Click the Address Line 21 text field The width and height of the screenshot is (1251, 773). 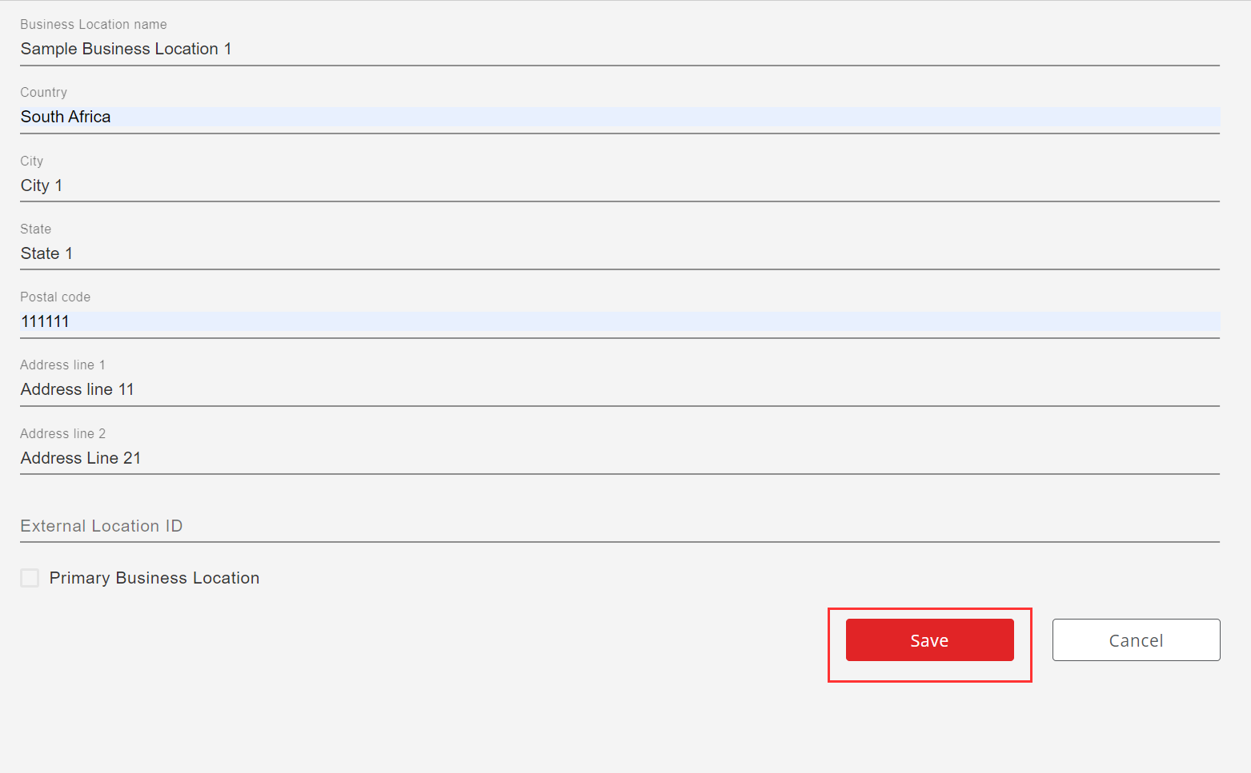click(x=619, y=458)
